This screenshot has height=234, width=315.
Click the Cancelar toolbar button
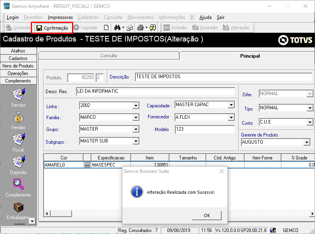click(86, 28)
